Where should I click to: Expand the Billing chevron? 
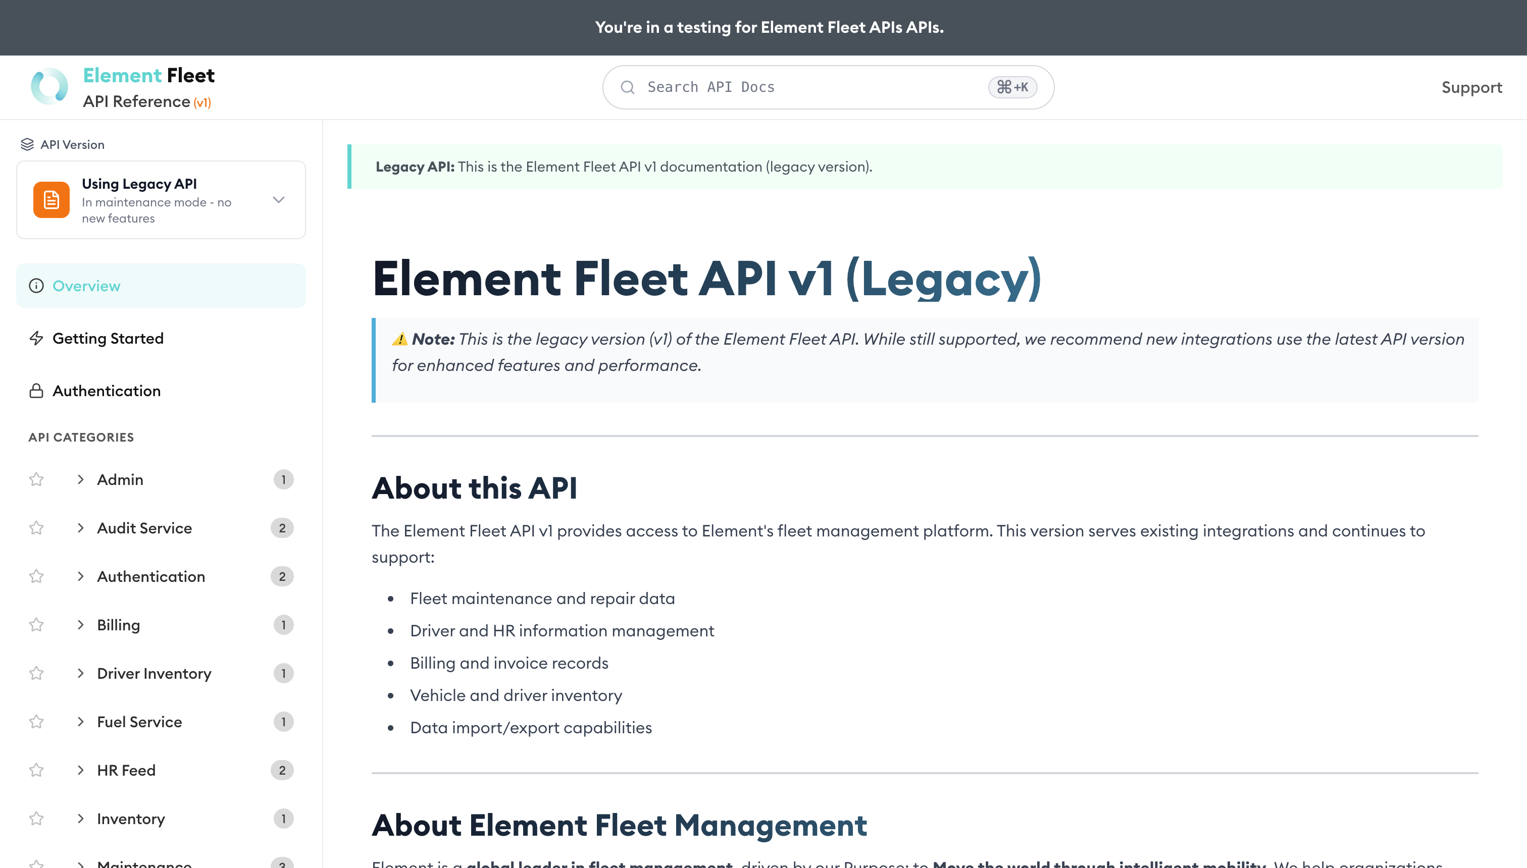coord(80,625)
